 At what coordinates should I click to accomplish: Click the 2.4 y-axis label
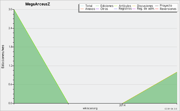coord(10,28)
